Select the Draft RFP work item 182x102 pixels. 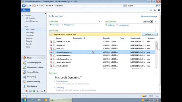coord(102,48)
